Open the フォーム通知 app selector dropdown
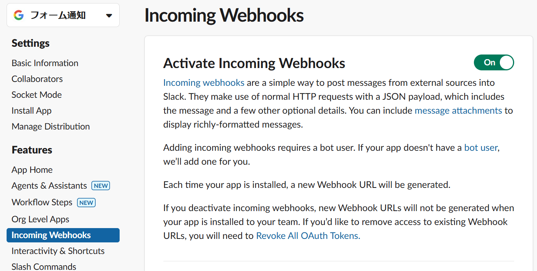 tap(63, 15)
